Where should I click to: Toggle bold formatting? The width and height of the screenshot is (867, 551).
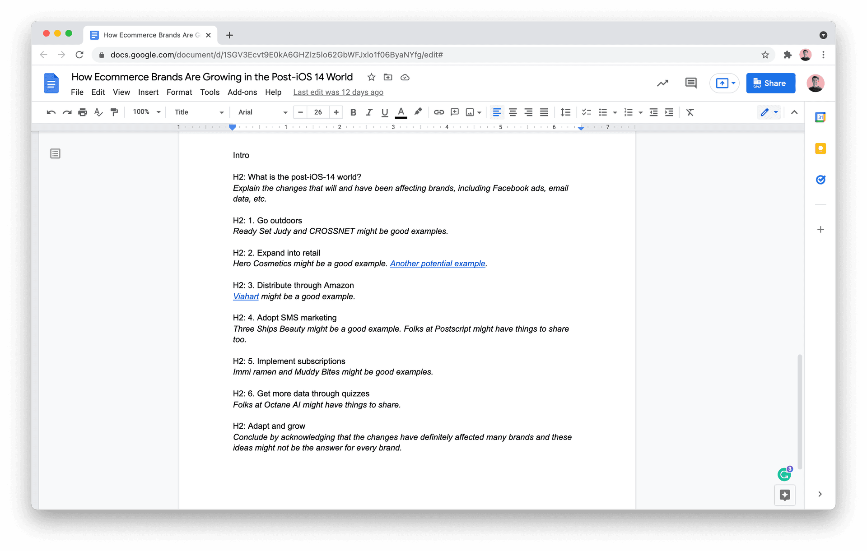coord(353,112)
